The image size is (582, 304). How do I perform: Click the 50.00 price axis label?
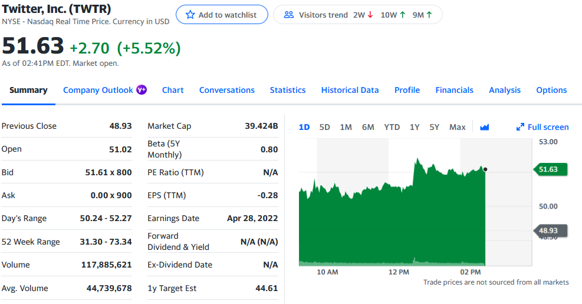[x=548, y=206]
